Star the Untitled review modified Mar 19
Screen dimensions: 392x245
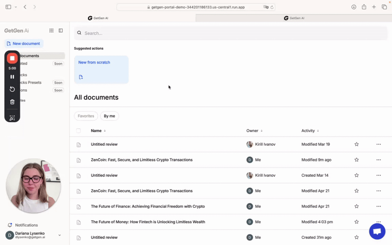(356, 144)
